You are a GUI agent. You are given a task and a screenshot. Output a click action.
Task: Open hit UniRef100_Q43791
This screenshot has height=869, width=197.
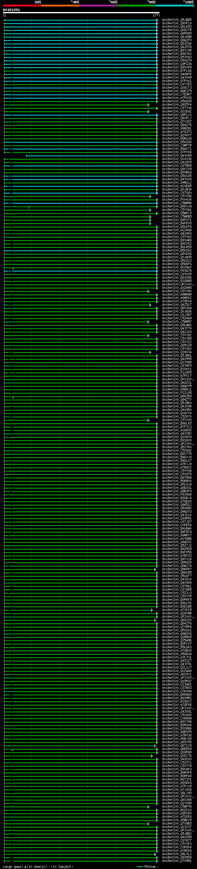pos(177,664)
